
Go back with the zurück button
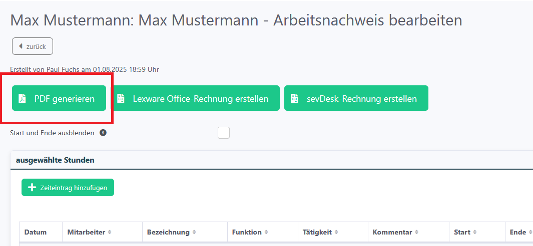33,46
